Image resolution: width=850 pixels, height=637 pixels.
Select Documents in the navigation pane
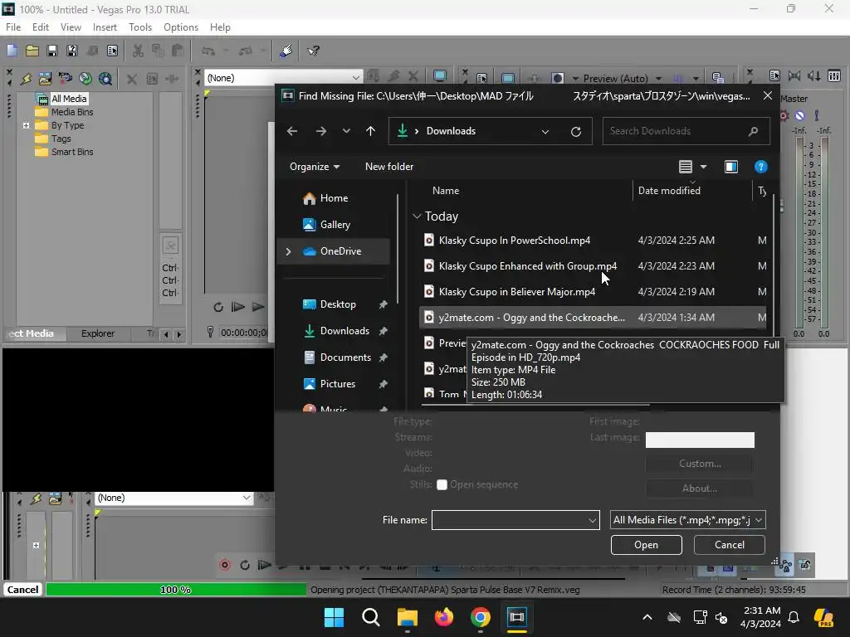click(x=345, y=357)
